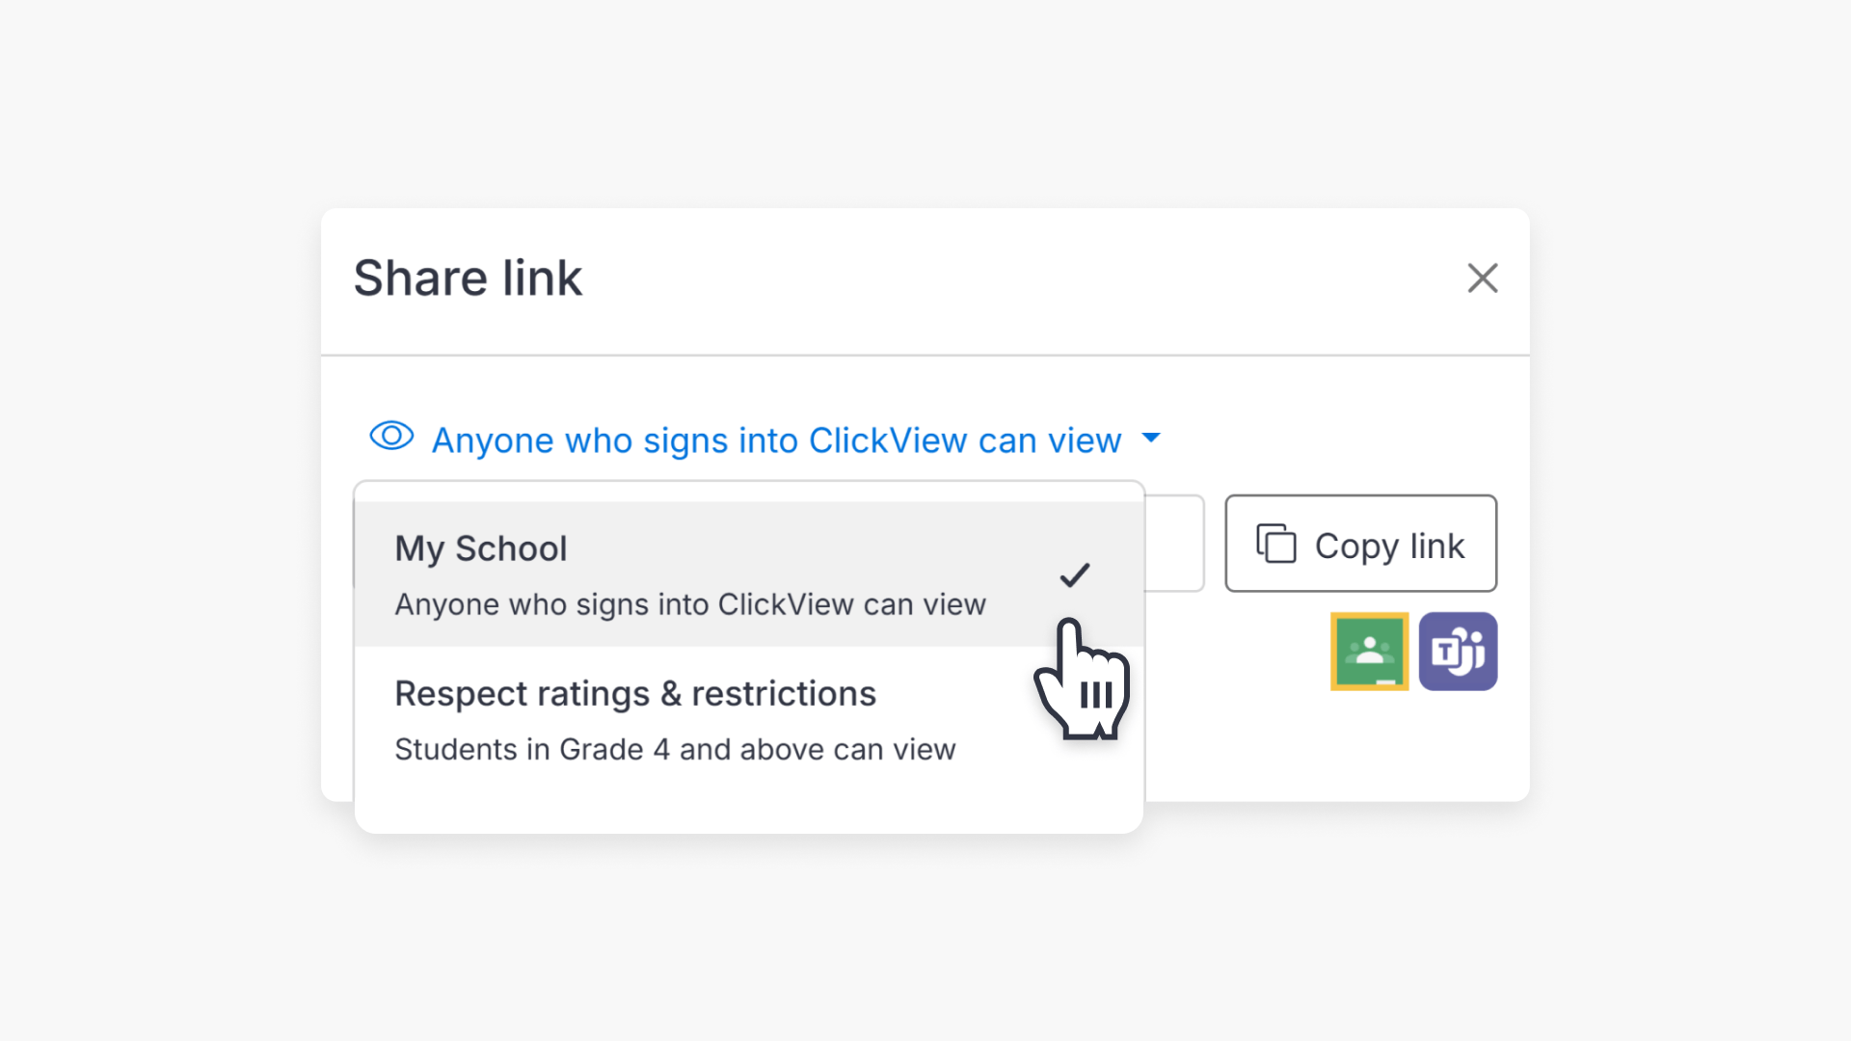1851x1041 pixels.
Task: Click the Teams app tile thumbnail
Action: coord(1459,652)
